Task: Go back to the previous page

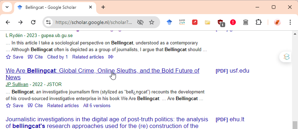Action: [8, 22]
